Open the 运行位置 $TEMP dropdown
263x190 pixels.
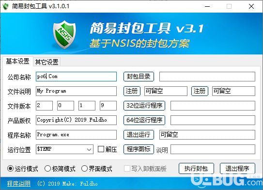click(x=64, y=149)
